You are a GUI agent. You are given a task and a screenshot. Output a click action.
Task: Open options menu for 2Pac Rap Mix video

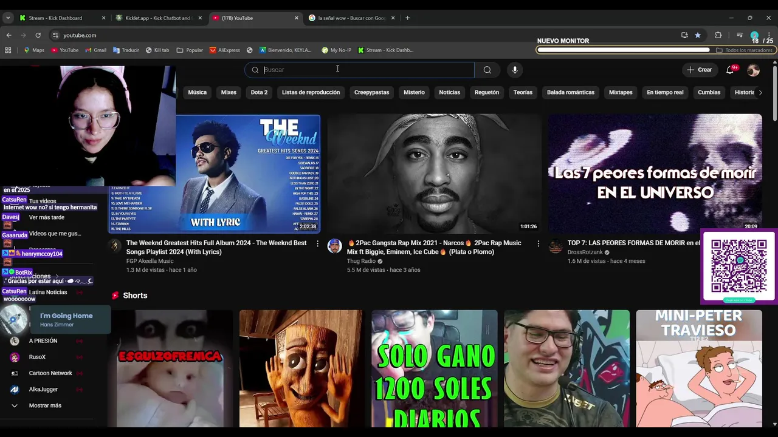(x=538, y=243)
